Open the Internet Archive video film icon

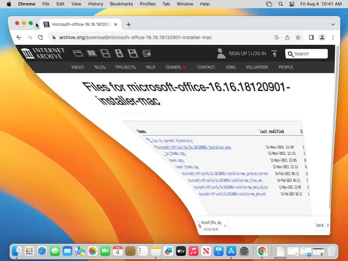[105, 53]
